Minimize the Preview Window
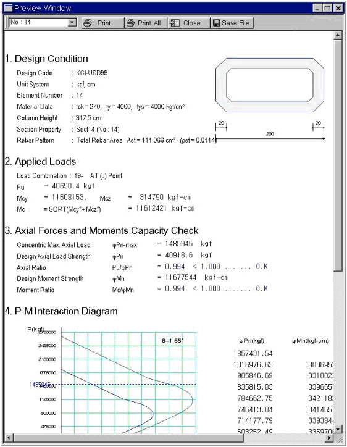 (317, 8)
